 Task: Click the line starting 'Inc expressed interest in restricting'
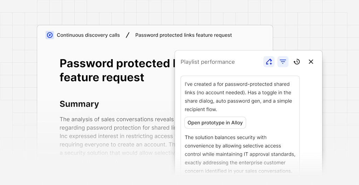(x=116, y=136)
